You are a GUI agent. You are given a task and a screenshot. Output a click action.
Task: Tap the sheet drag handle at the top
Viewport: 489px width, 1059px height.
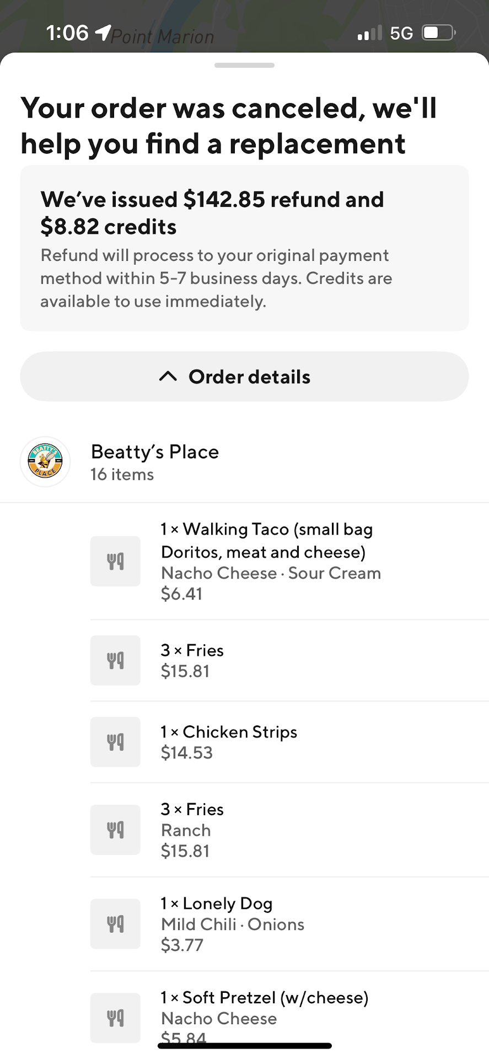tap(244, 65)
